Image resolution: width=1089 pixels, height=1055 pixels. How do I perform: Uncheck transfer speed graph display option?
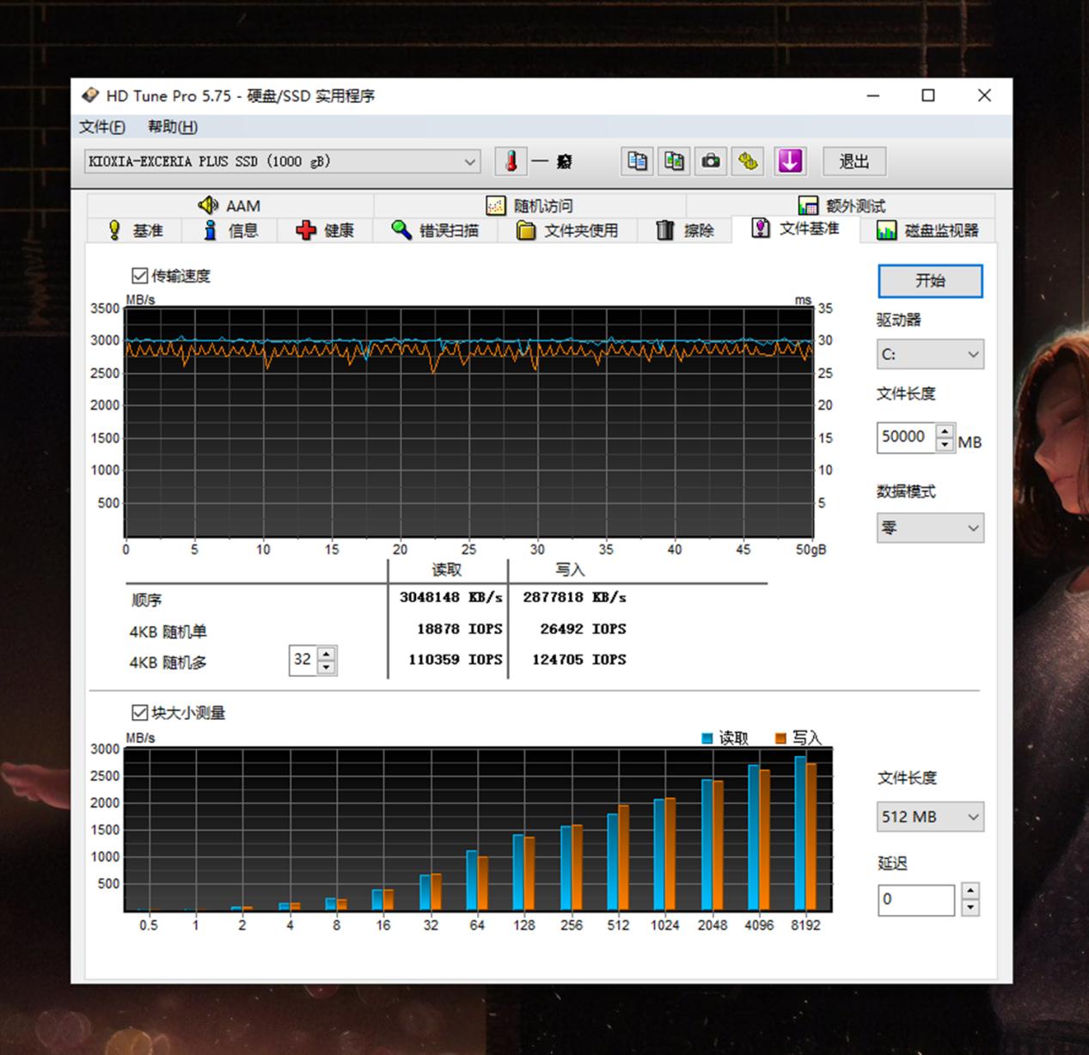(140, 276)
